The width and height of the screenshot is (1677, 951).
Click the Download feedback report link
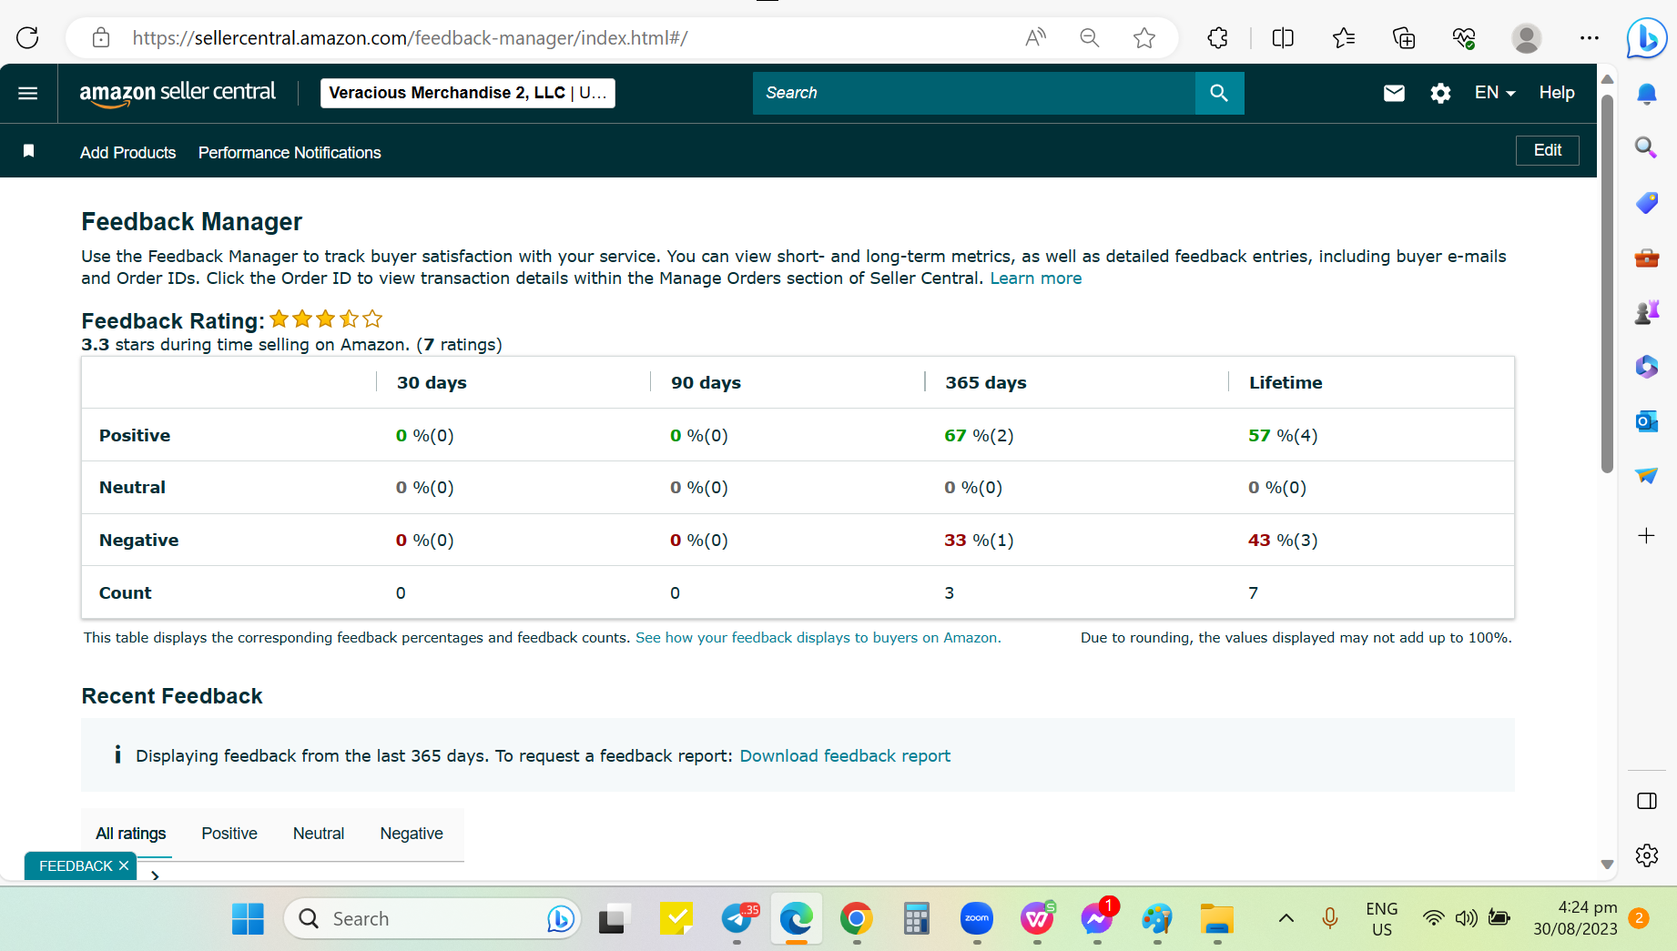click(x=845, y=756)
